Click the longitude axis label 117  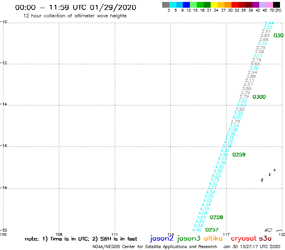(226, 235)
